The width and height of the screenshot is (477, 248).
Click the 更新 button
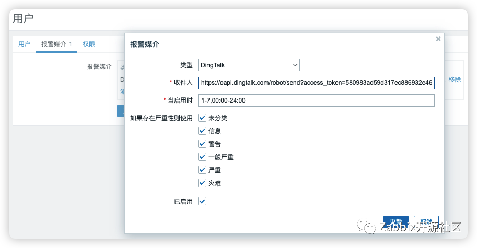396,221
